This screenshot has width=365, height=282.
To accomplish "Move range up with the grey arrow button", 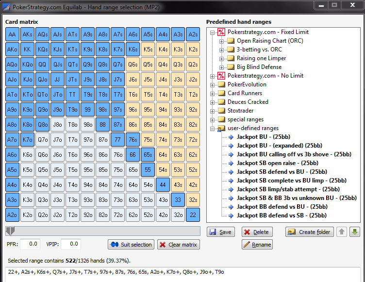I will coord(342,232).
